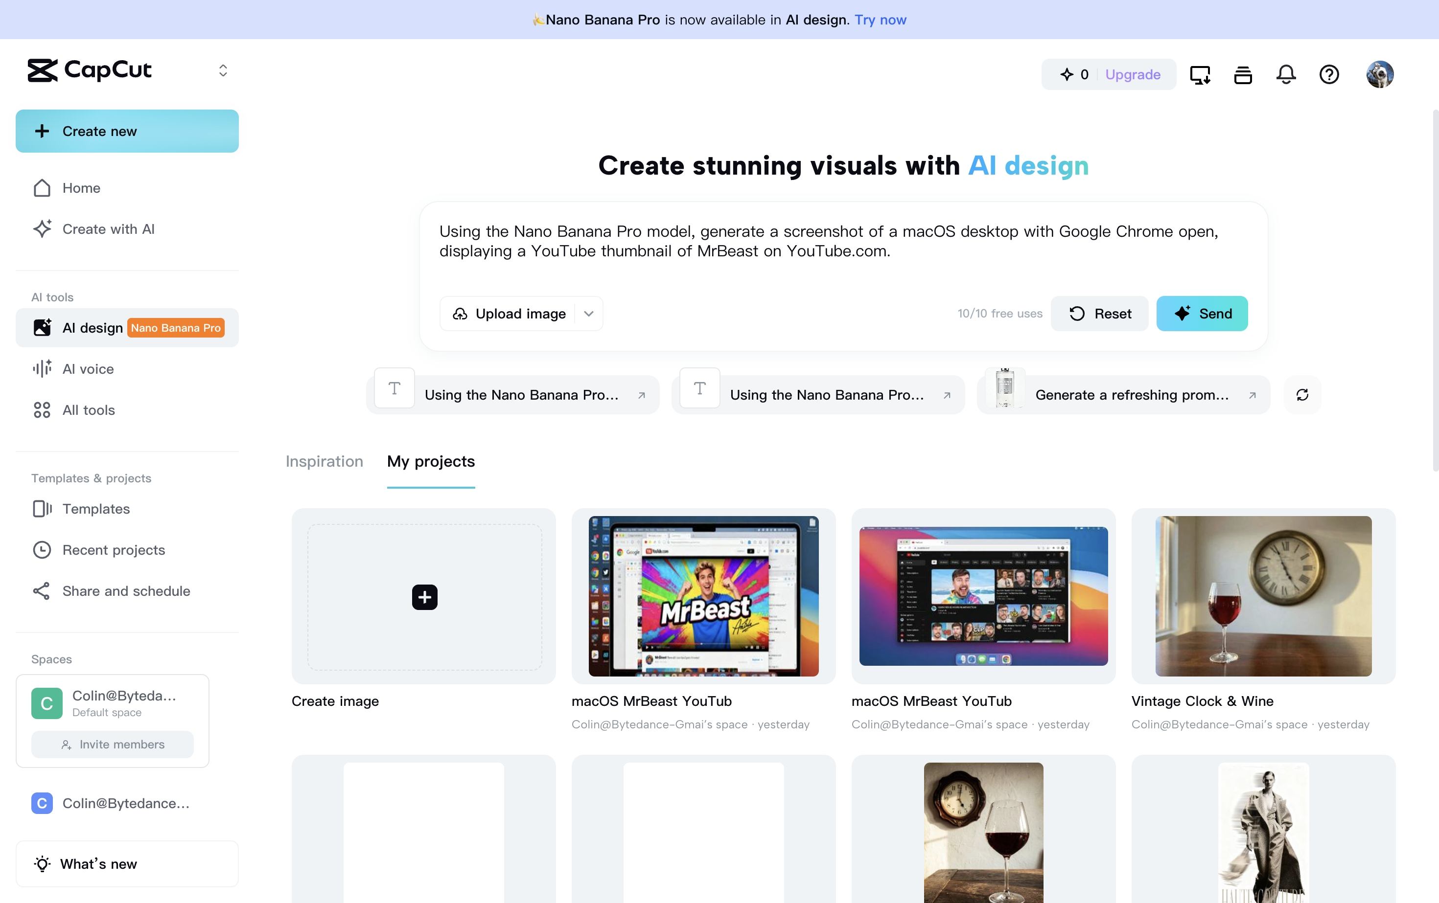Click the Create new button
The height and width of the screenshot is (903, 1439).
click(127, 131)
